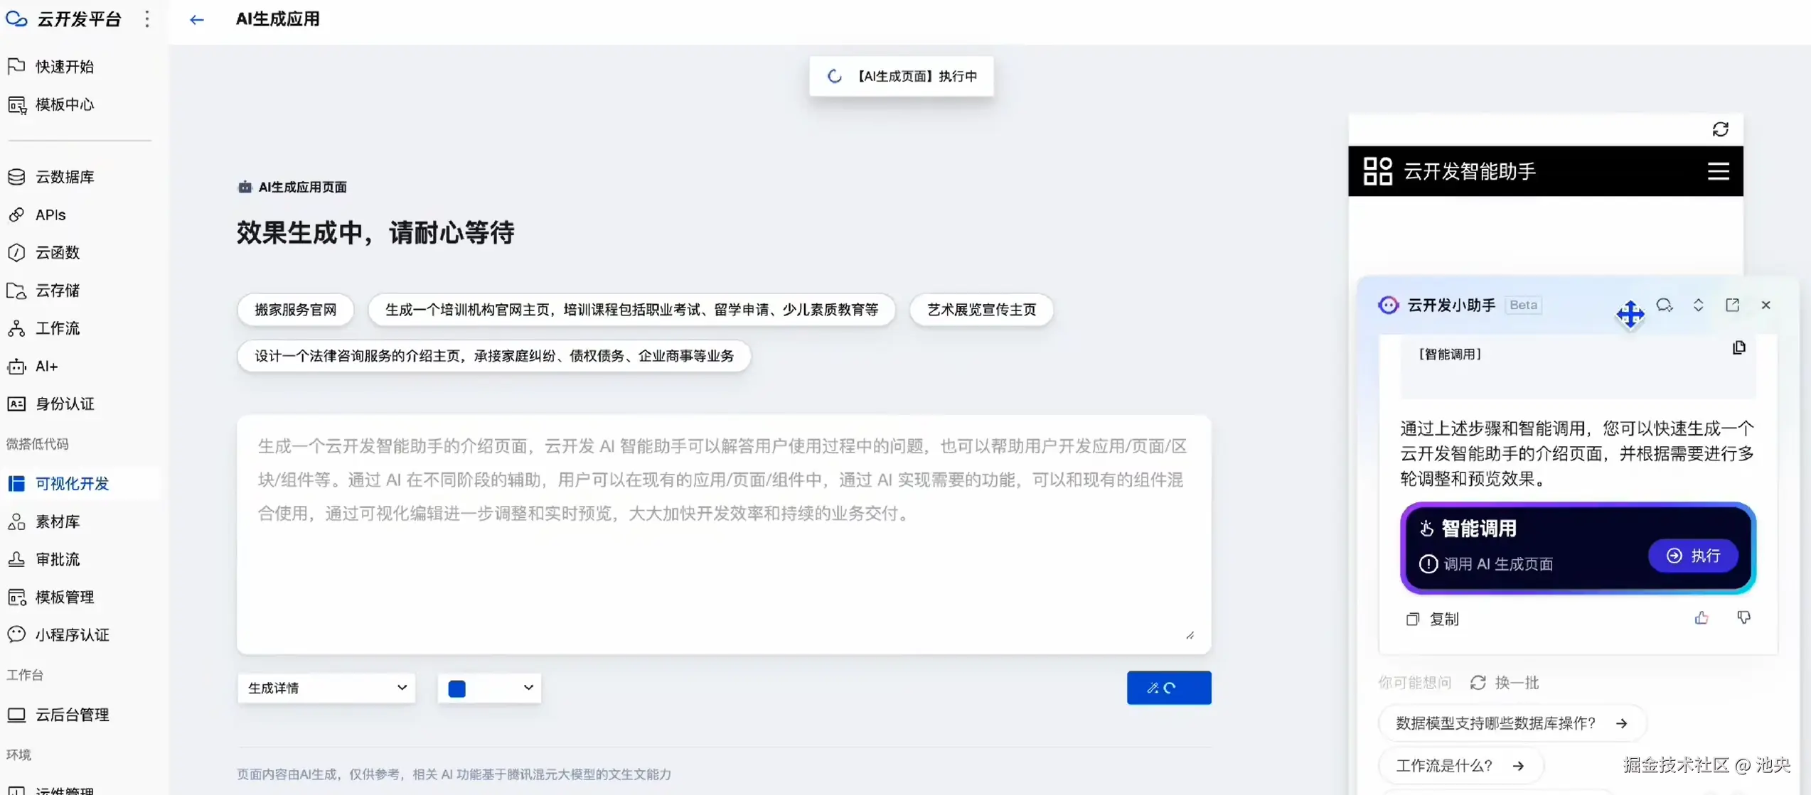Click the new chat bubble icon in 云开发小助手
This screenshot has height=795, width=1811.
tap(1664, 305)
